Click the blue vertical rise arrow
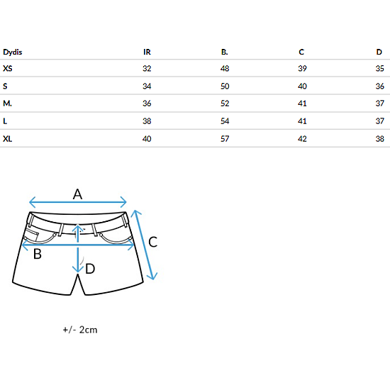Screen dimensions: 390x390 pyautogui.click(x=78, y=249)
